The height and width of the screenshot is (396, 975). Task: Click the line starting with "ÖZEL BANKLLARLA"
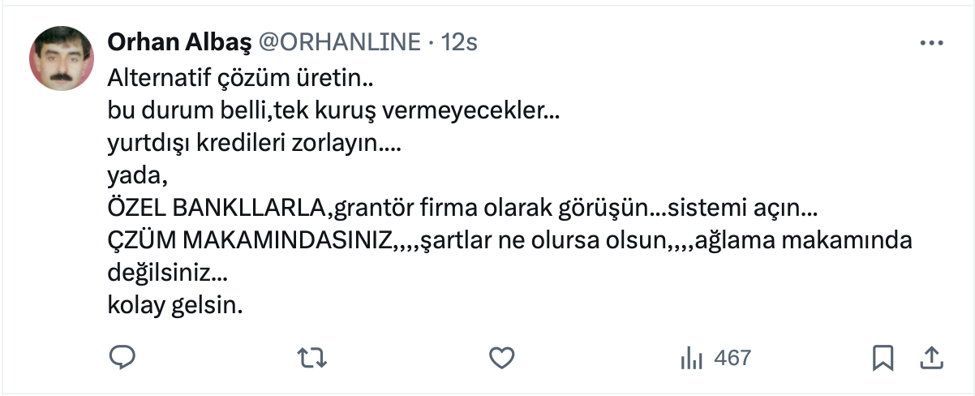[462, 209]
